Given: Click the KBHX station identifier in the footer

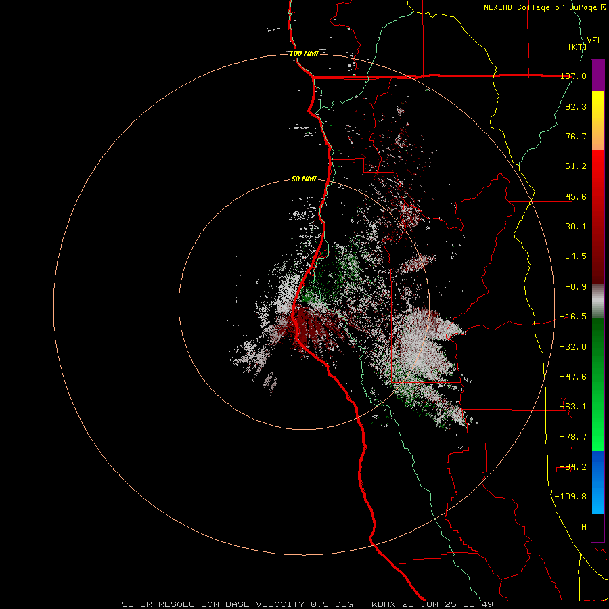Looking at the screenshot, I should click(384, 604).
